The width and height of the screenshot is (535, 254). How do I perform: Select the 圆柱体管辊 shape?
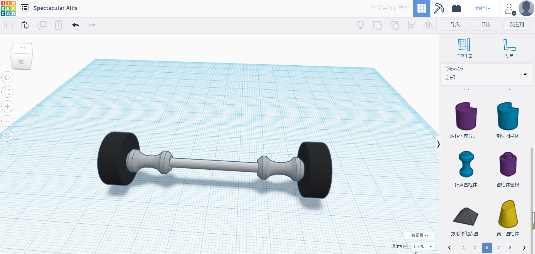click(508, 169)
